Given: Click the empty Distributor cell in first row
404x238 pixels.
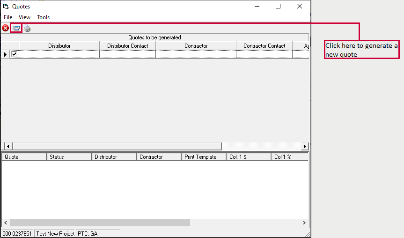Looking at the screenshot, I should 59,54.
